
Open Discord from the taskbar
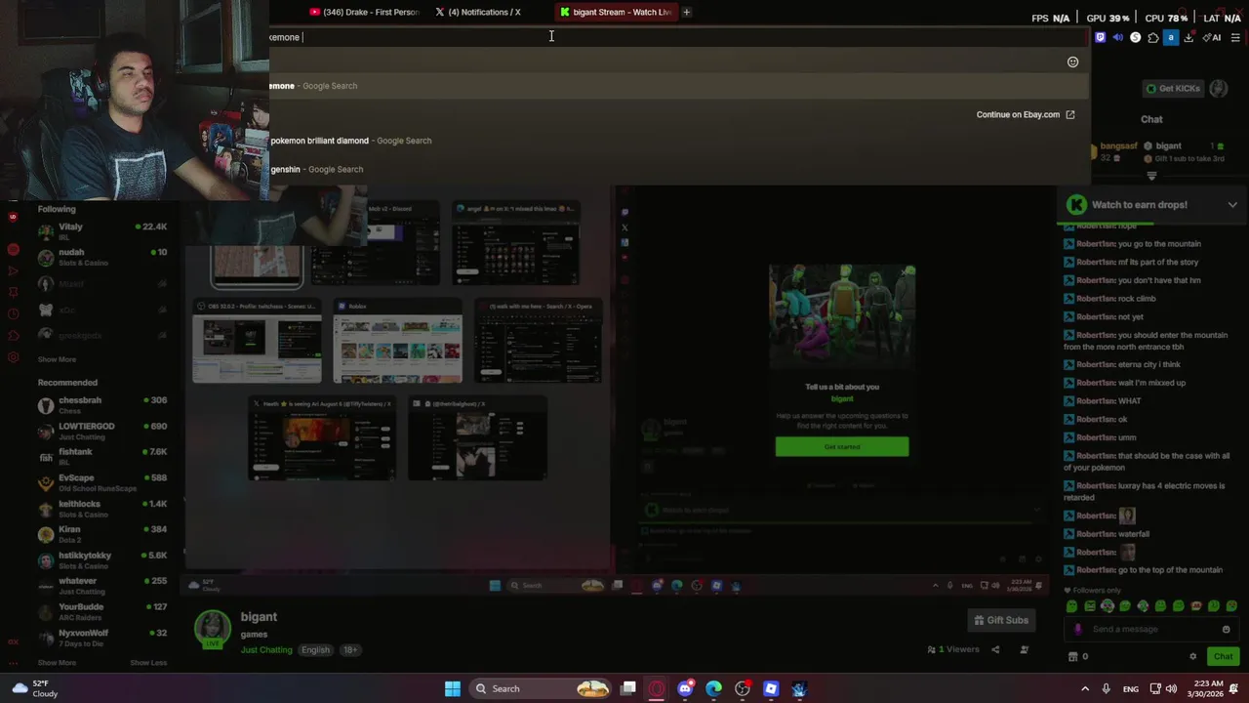click(x=685, y=688)
